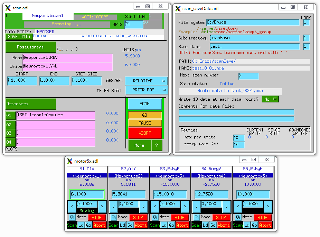Open the Write 1D data No dropdown

(270, 99)
